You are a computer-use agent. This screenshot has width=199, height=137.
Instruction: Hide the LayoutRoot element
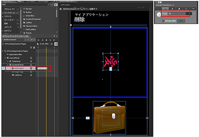click(x=31, y=58)
